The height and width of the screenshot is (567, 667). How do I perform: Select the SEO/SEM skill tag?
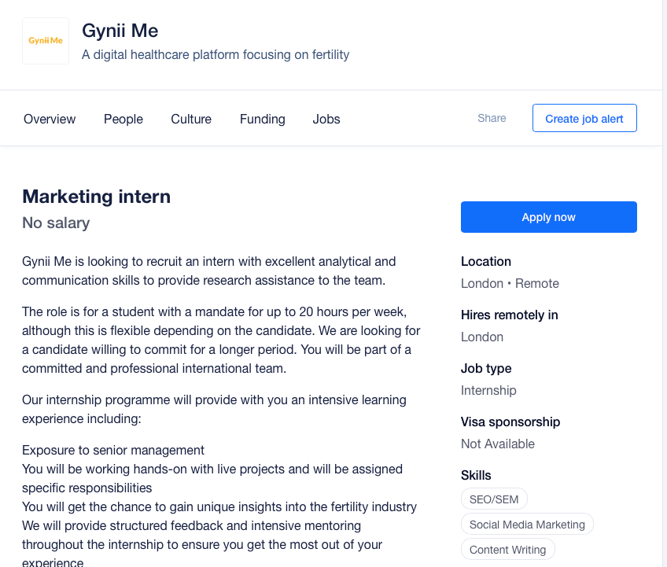click(x=494, y=499)
